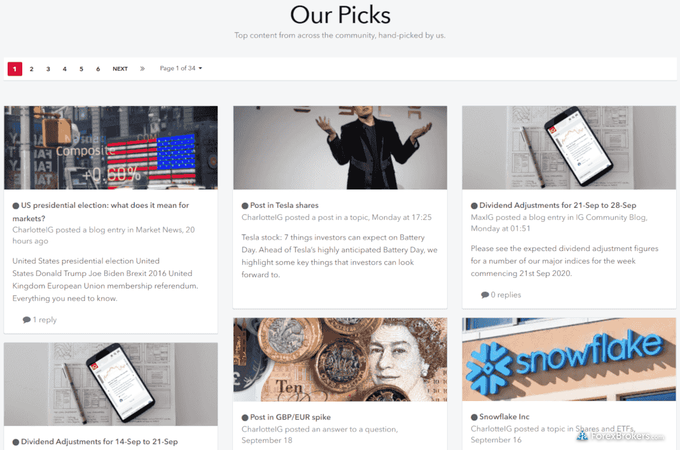
Task: Click the NEXT pagination button
Action: [120, 69]
